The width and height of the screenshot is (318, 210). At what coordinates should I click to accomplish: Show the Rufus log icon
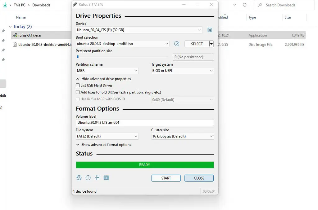click(x=106, y=177)
